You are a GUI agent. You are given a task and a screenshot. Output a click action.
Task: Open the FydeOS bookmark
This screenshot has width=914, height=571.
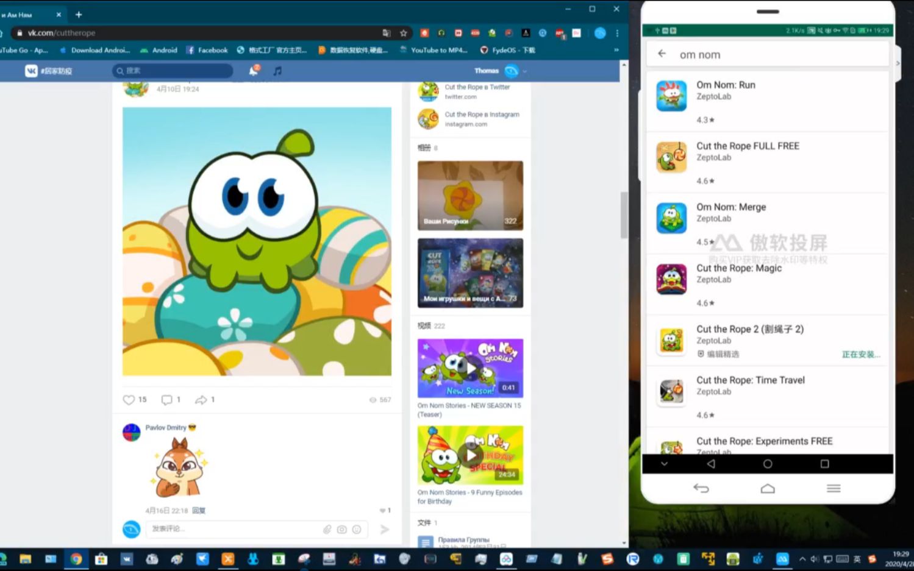[508, 50]
